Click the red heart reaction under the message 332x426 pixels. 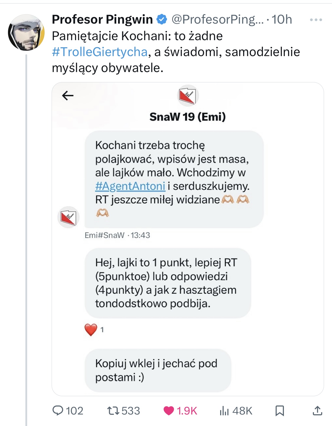pyautogui.click(x=91, y=329)
